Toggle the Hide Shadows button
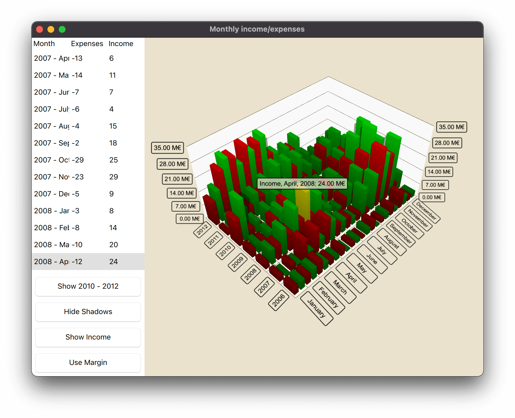 click(x=88, y=312)
